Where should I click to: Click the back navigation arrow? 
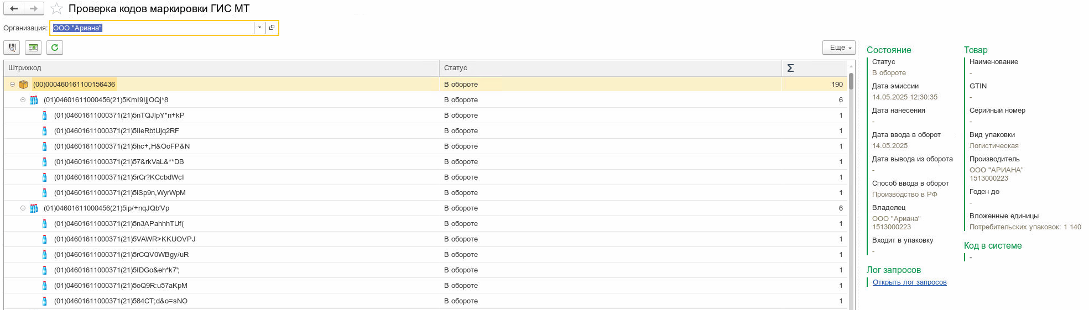pos(14,9)
